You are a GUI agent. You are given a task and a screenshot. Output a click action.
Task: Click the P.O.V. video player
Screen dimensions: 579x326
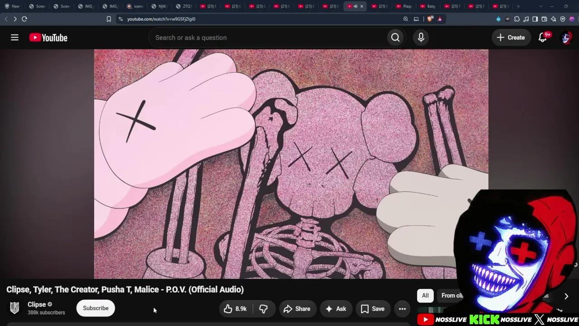(x=291, y=164)
